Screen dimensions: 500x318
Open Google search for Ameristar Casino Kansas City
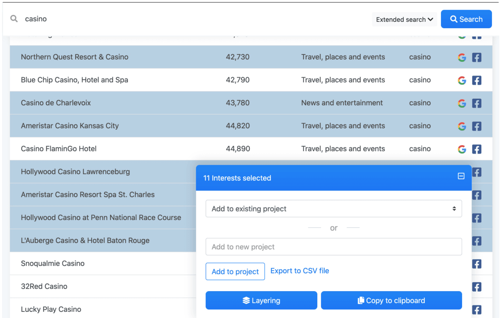[x=462, y=126]
